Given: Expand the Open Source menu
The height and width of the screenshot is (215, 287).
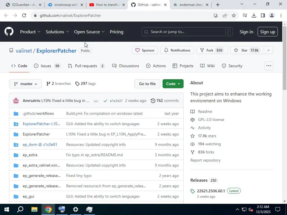Looking at the screenshot, I should (89, 32).
